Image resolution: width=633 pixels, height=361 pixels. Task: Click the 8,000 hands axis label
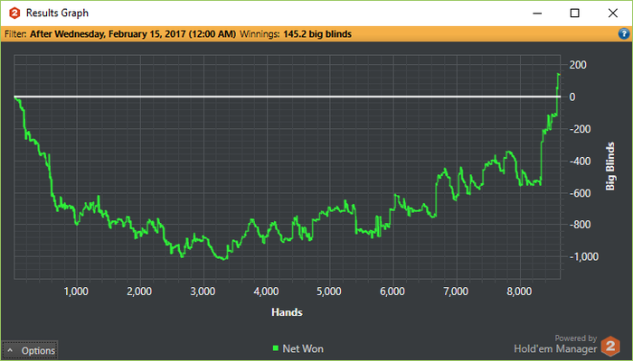point(519,292)
